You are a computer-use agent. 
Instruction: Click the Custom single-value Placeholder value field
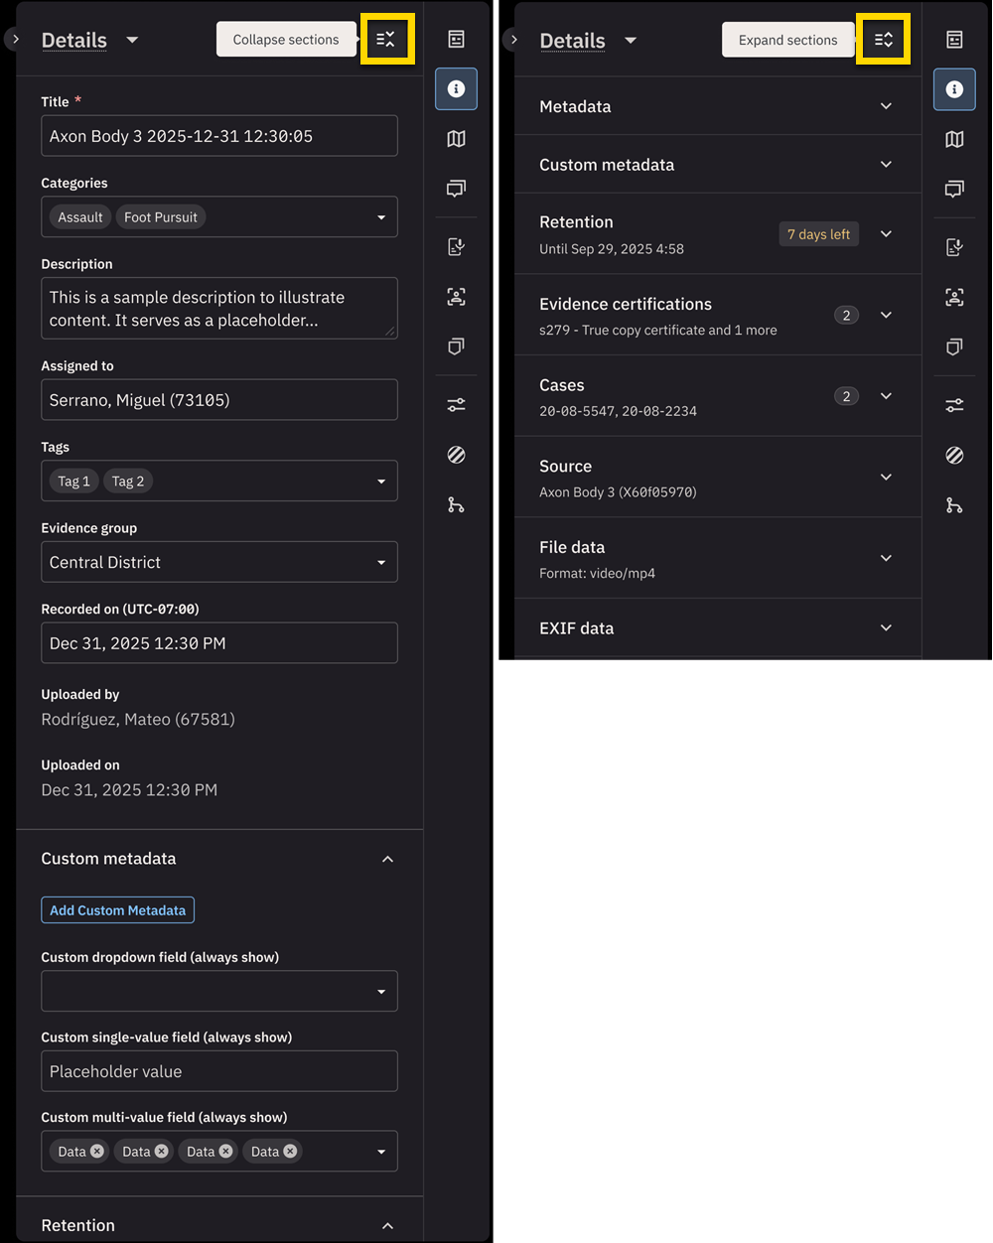coord(218,1071)
